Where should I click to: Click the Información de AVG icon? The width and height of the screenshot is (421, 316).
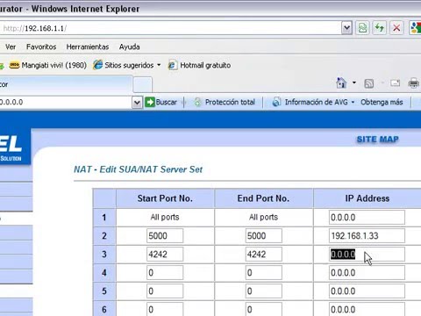(x=276, y=102)
